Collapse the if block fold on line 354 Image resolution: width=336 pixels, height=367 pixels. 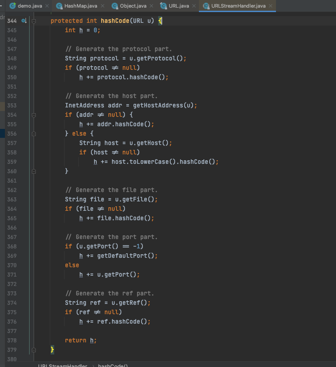click(34, 115)
